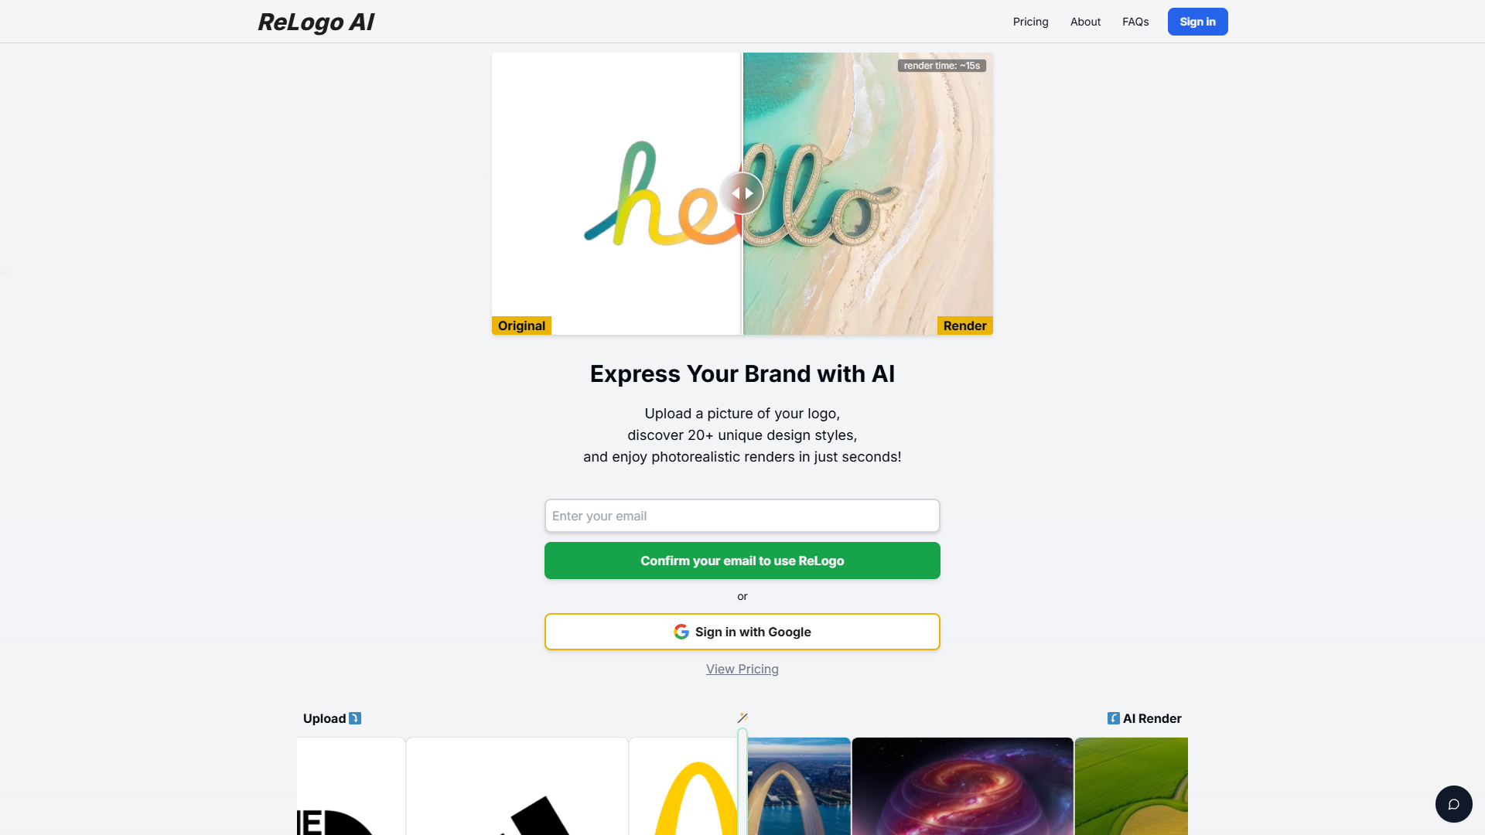Focus the Enter your email field
Image resolution: width=1485 pixels, height=835 pixels.
(x=742, y=516)
